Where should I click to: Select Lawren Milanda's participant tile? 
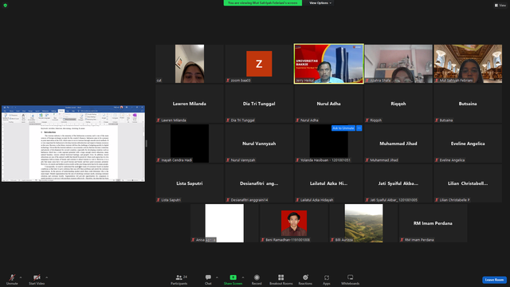point(190,104)
